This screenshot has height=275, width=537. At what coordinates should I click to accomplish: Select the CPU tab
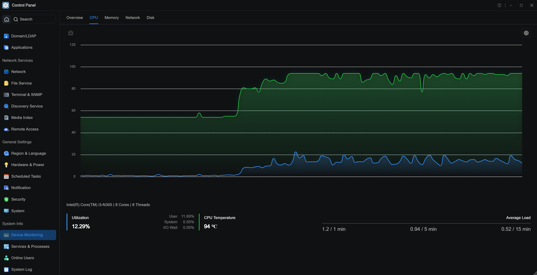tap(94, 18)
